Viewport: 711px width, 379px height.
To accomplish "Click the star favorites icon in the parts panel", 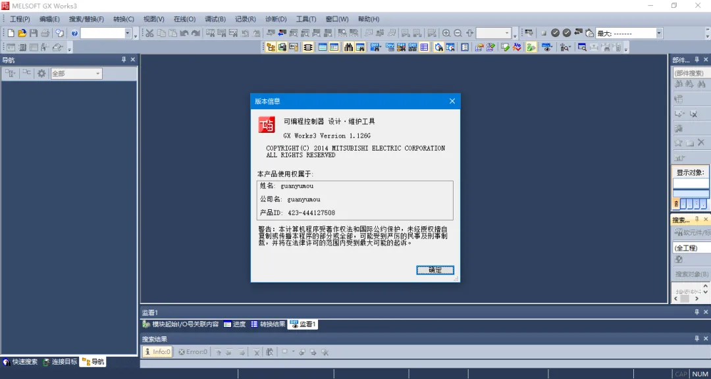I will pos(678,142).
